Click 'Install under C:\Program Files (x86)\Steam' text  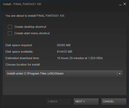click(35, 73)
